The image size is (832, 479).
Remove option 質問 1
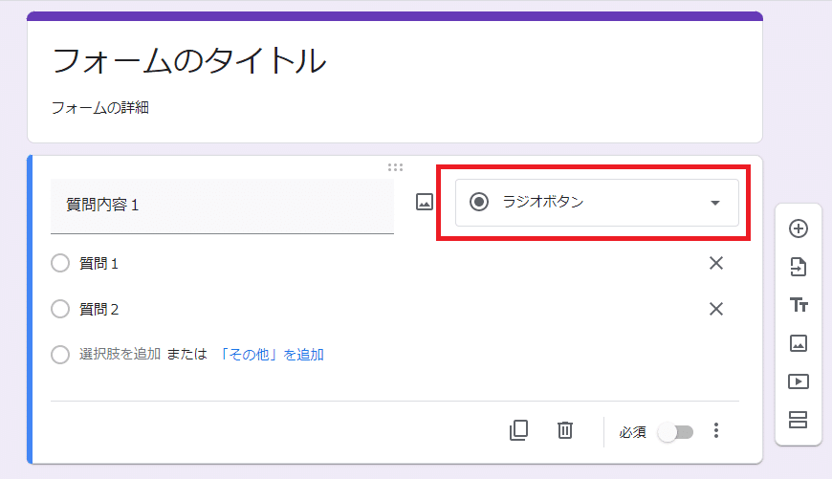pyautogui.click(x=715, y=263)
